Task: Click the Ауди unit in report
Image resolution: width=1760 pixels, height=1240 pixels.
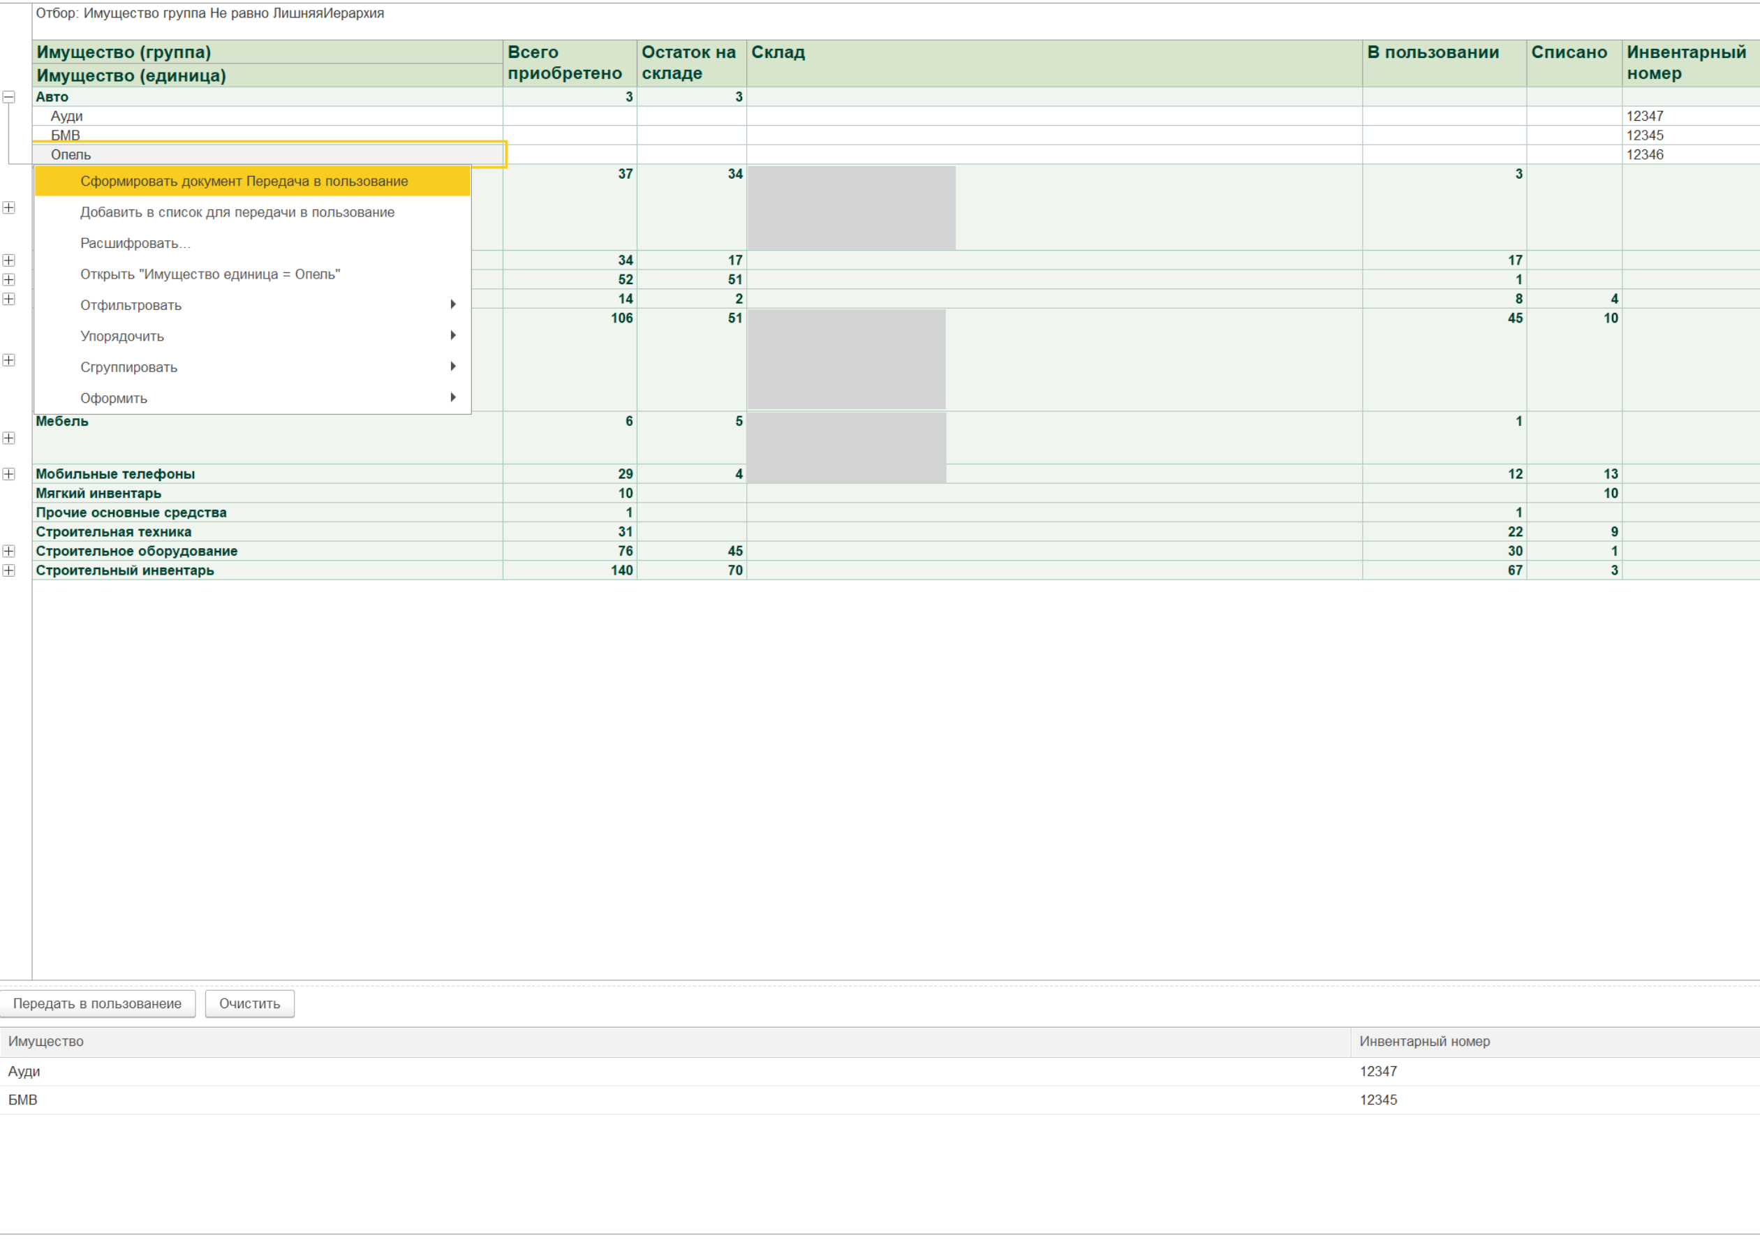Action: coord(67,116)
